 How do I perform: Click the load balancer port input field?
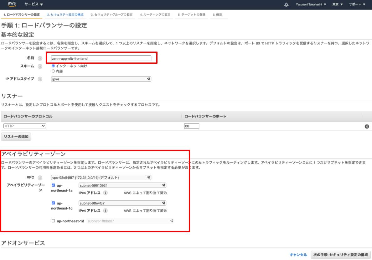tap(191, 126)
